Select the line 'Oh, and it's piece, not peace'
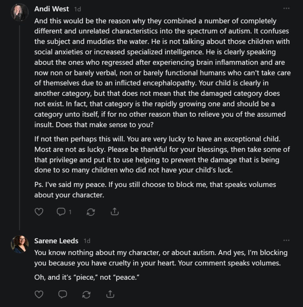Image resolution: width=303 pixels, height=307 pixels. coord(87,278)
